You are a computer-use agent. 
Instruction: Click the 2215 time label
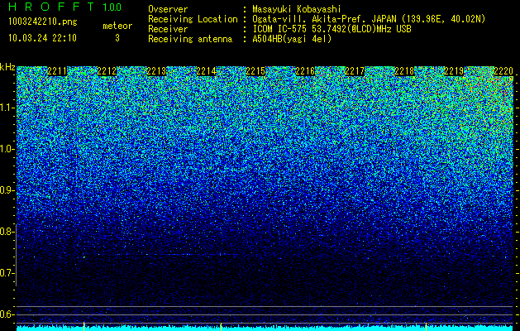(255, 71)
